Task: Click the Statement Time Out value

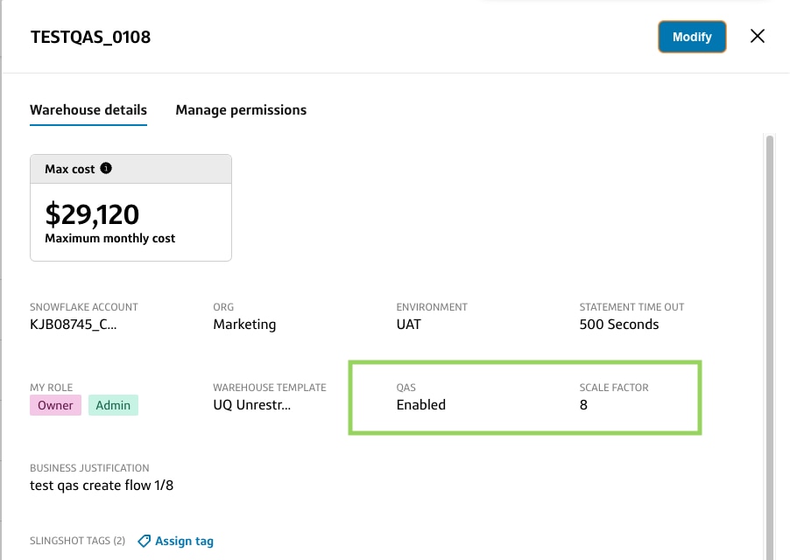Action: pyautogui.click(x=617, y=324)
